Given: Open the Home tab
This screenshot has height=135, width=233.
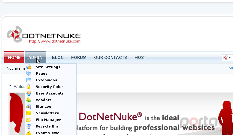Looking at the screenshot, I should coord(14,57).
